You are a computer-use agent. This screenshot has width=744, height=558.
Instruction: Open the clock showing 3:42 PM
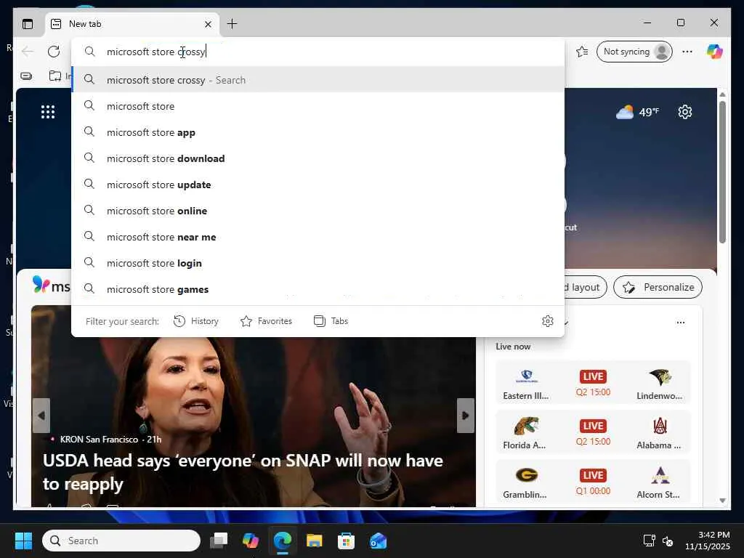[x=707, y=541]
